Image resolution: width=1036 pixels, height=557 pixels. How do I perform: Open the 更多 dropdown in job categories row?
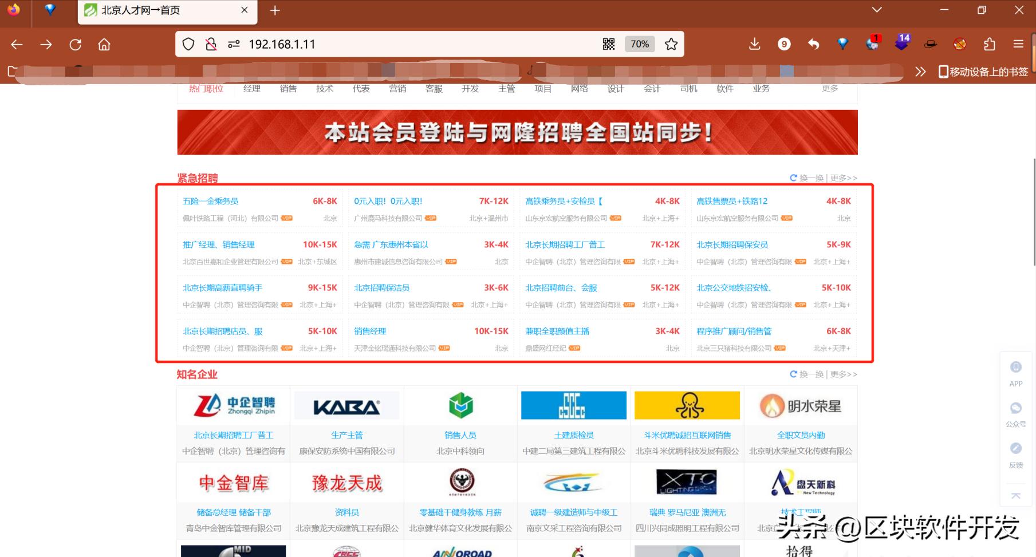pos(830,88)
